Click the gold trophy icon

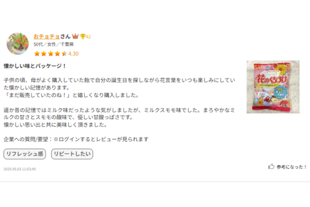[x=83, y=36]
